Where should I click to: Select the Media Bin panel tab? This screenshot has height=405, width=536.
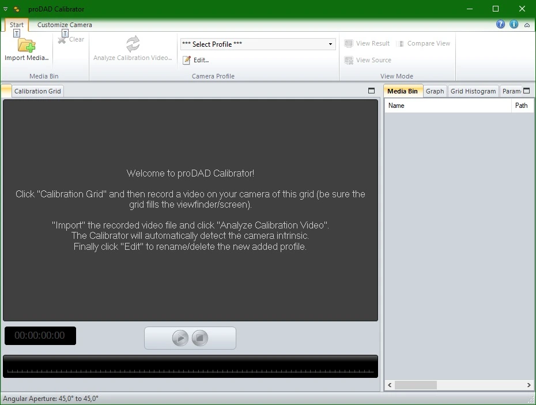[403, 91]
